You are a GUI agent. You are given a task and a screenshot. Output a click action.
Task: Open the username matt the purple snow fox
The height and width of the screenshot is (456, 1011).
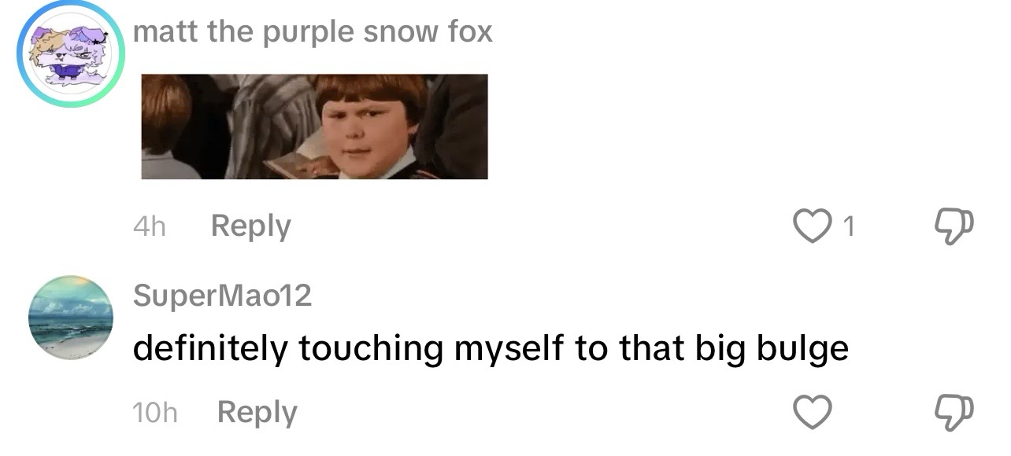click(313, 32)
